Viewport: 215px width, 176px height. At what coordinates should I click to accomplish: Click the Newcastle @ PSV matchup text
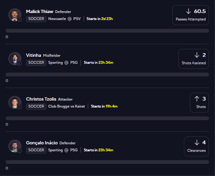tap(65, 19)
